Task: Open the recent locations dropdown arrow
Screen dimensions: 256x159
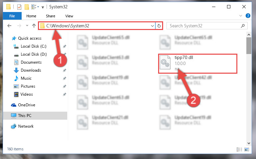Action: (27, 26)
